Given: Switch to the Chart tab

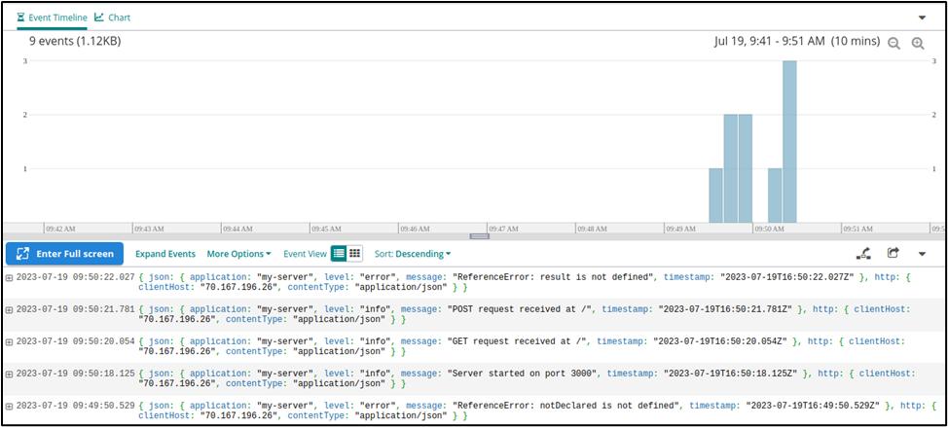Looking at the screenshot, I should 113,18.
